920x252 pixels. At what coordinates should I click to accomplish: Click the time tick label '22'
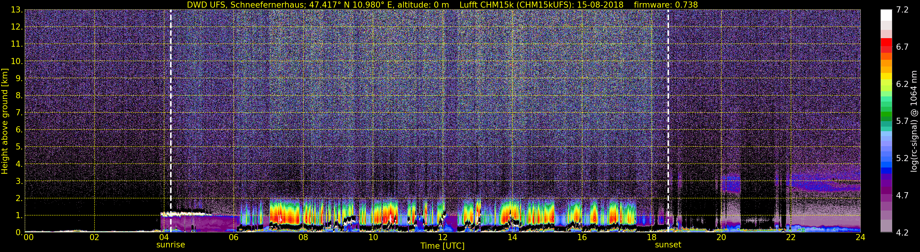tap(791, 237)
